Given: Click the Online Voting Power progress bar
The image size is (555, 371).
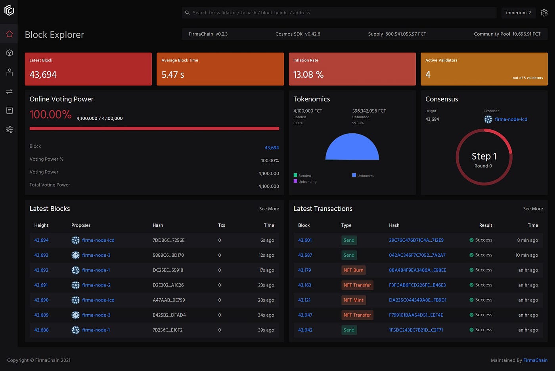Looking at the screenshot, I should 154,129.
